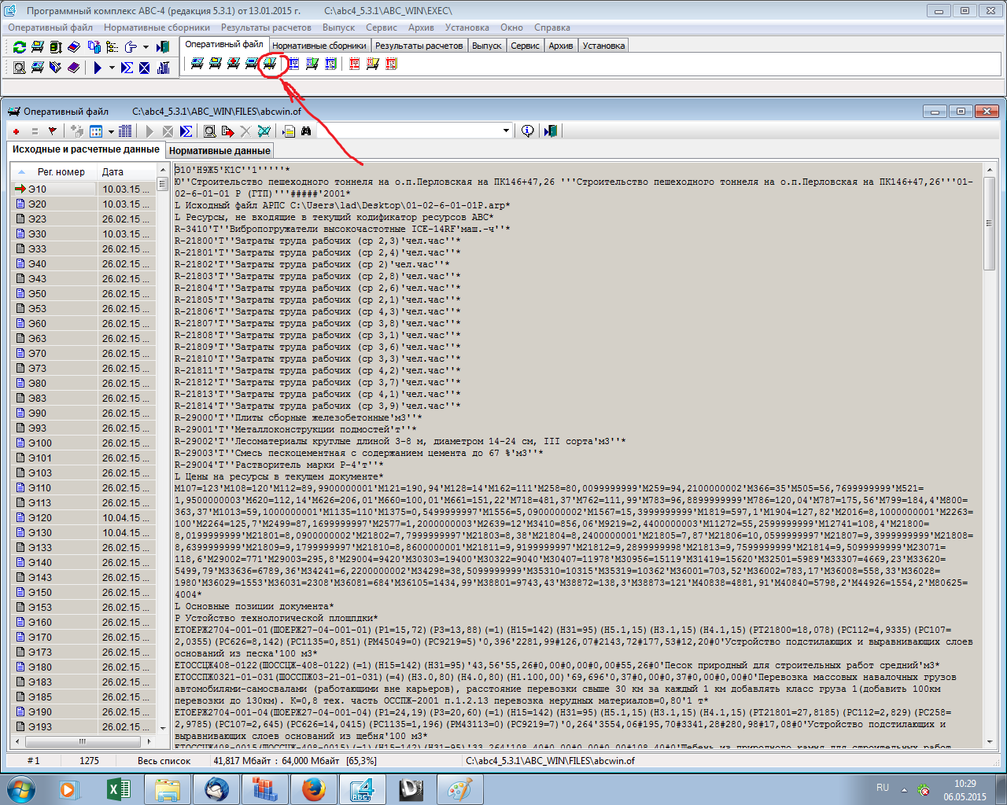Open the Сервис menu
This screenshot has height=805, width=1007.
[382, 28]
